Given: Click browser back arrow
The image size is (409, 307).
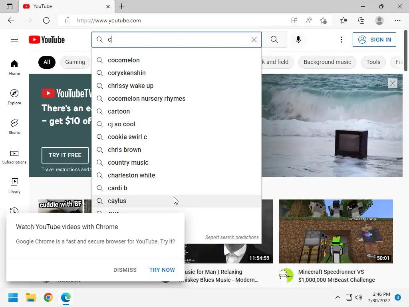Looking at the screenshot, I should [x=11, y=20].
